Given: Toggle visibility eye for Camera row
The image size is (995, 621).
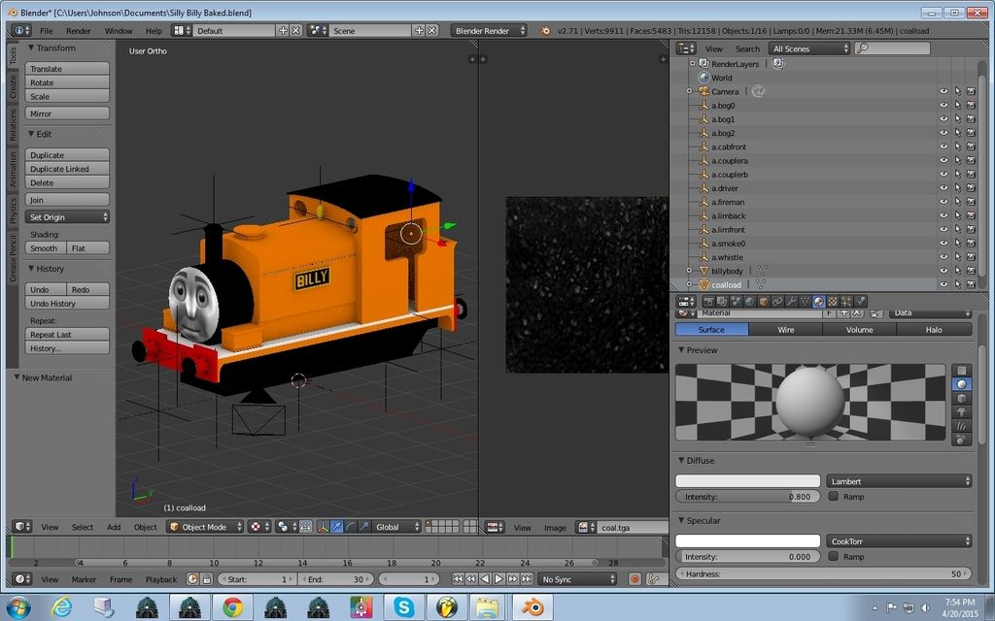Looking at the screenshot, I should (x=944, y=92).
